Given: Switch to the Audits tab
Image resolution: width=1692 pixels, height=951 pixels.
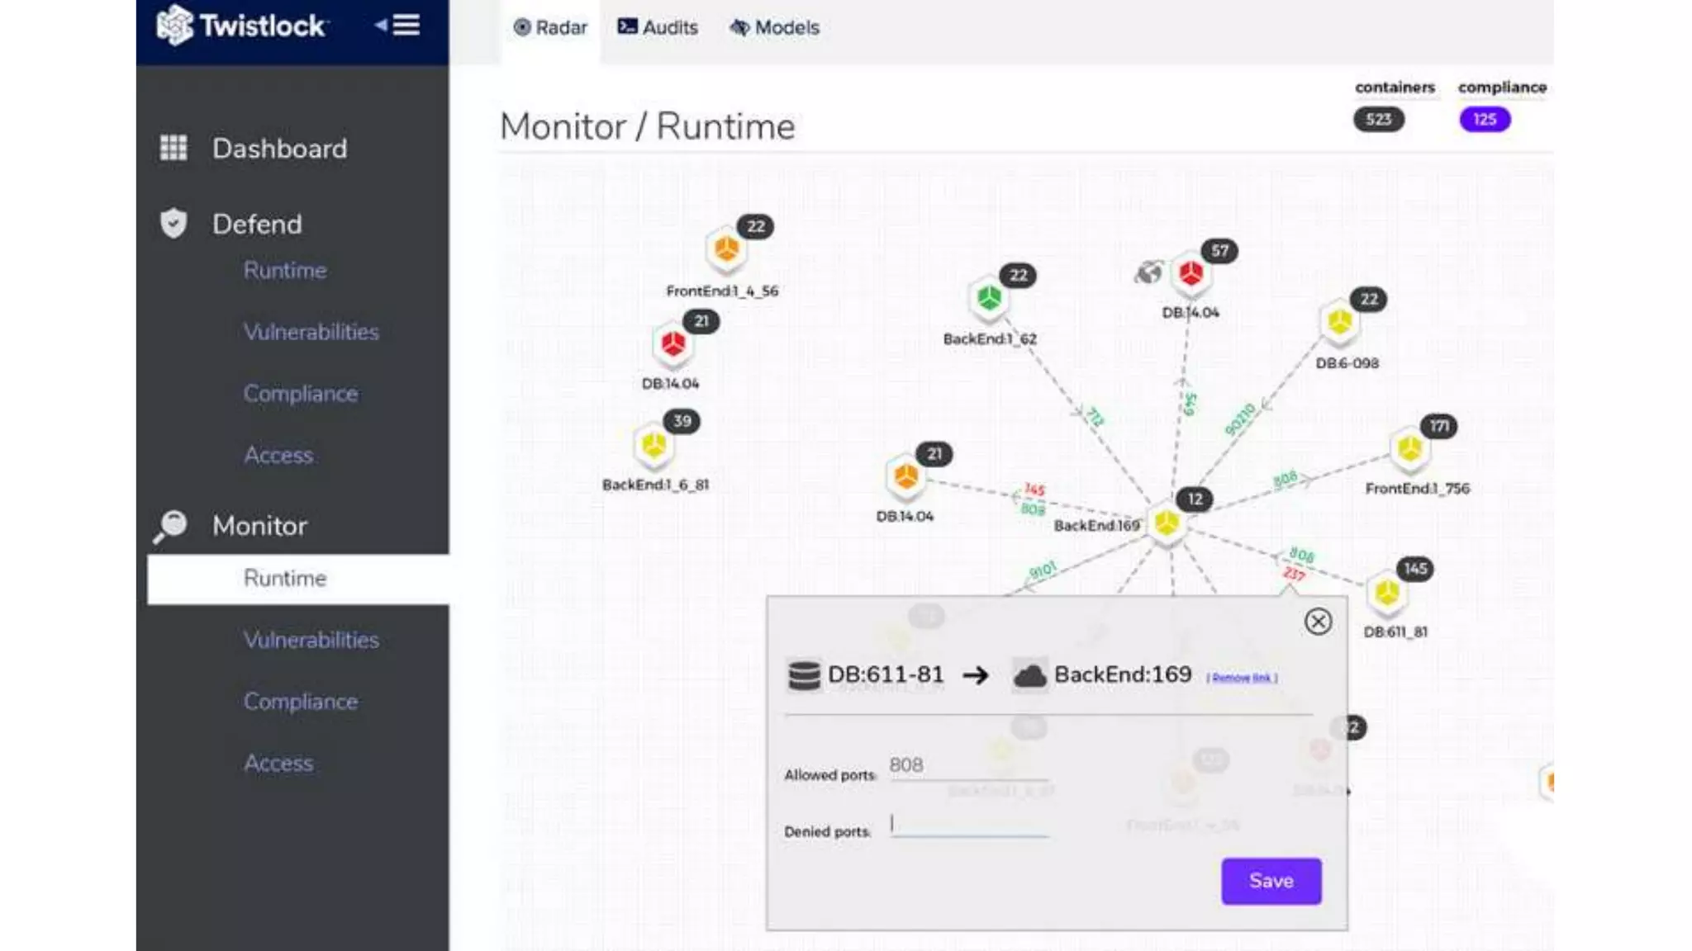Looking at the screenshot, I should coord(658,27).
